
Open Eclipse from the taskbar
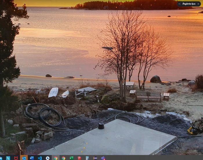click(95, 158)
